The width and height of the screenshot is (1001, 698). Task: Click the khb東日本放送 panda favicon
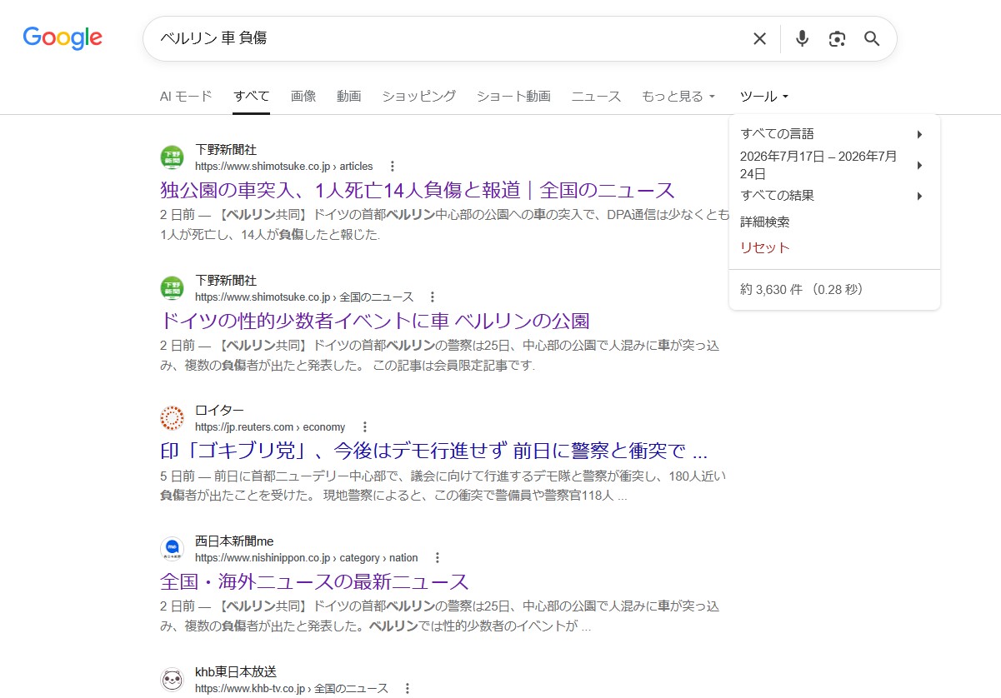(172, 680)
